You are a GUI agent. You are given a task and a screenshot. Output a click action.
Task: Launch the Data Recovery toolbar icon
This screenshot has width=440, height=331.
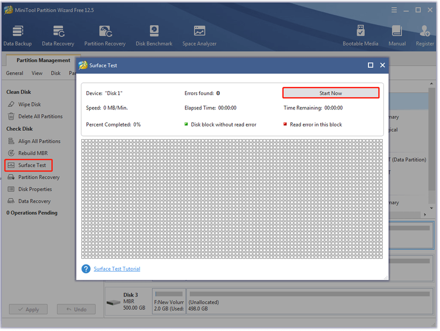(x=58, y=35)
